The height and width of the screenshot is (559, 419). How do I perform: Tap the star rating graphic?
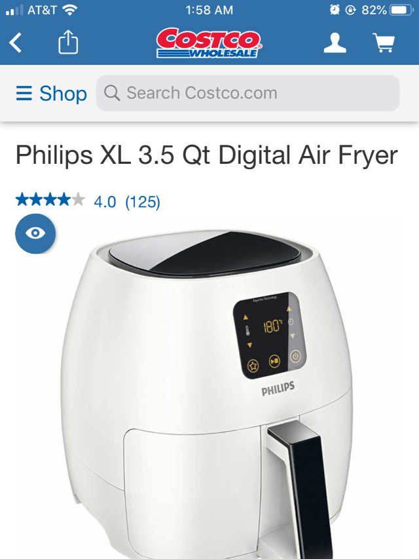click(x=50, y=200)
